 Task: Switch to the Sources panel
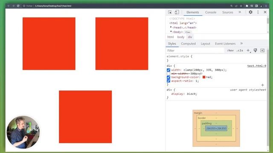227,12
